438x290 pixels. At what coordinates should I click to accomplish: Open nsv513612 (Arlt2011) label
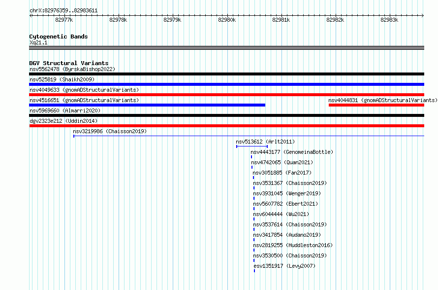point(265,142)
